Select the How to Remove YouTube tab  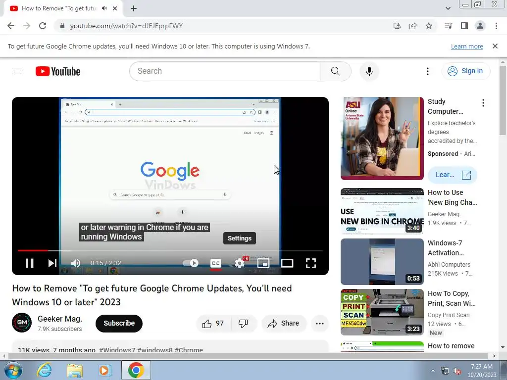click(x=59, y=8)
